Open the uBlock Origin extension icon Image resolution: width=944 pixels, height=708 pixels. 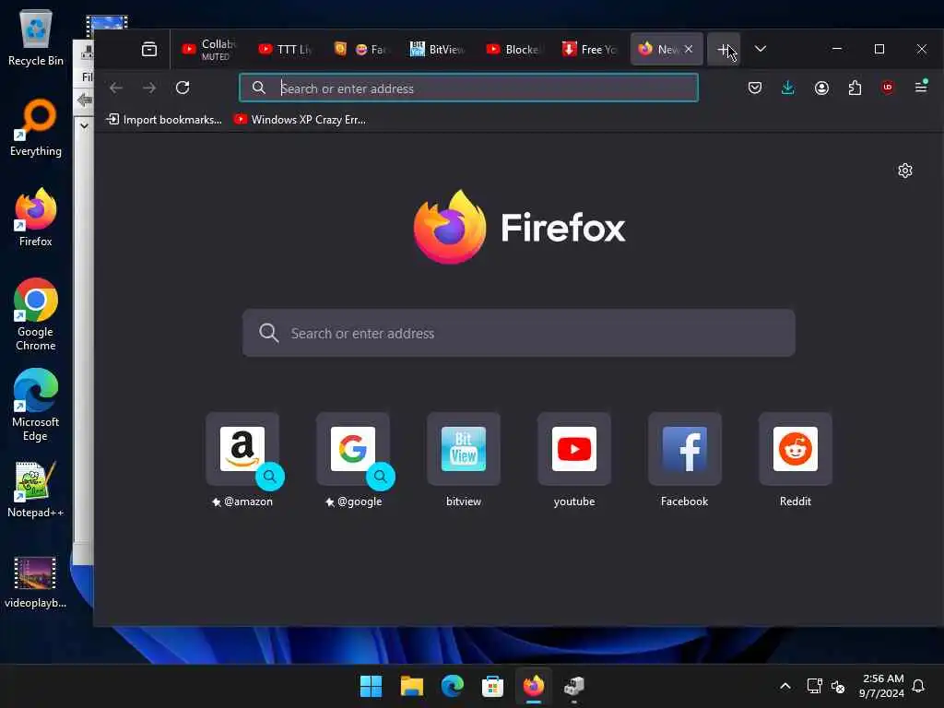[888, 88]
